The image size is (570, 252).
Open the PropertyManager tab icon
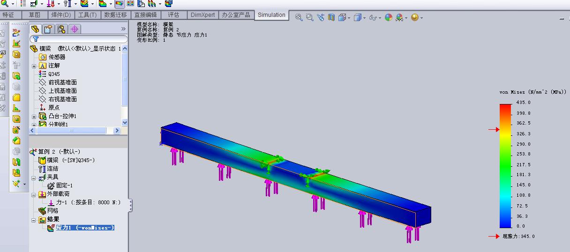coord(48,29)
